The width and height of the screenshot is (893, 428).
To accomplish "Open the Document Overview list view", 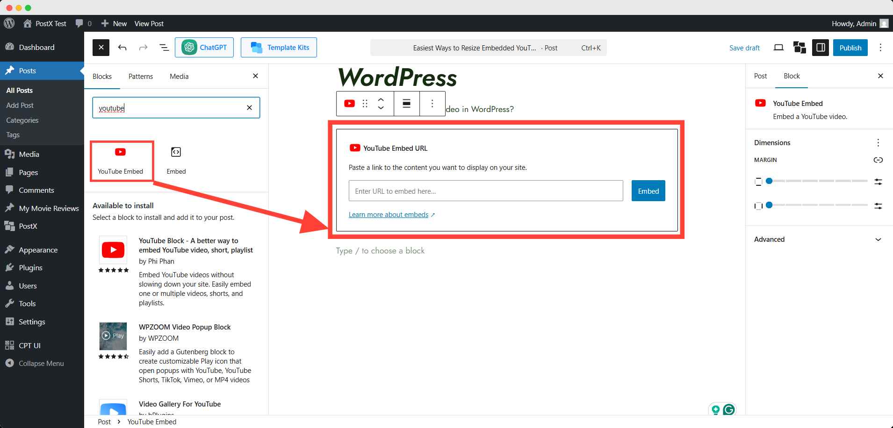I will click(x=164, y=48).
